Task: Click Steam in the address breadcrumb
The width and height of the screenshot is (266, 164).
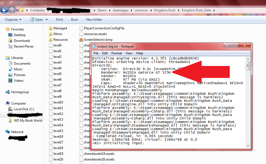Action: tap(102, 11)
